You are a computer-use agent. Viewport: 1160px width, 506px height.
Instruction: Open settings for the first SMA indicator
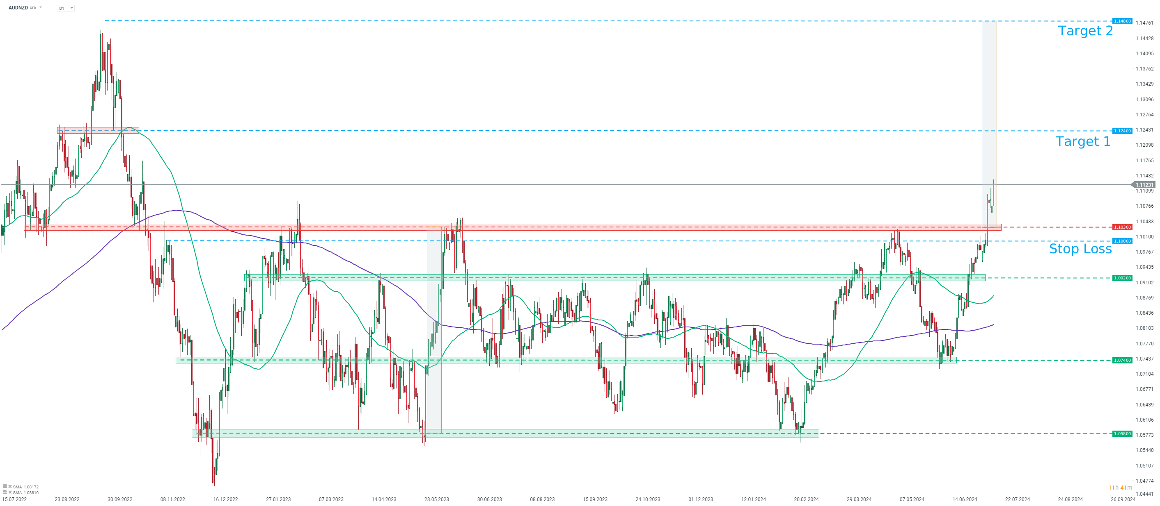pos(6,487)
